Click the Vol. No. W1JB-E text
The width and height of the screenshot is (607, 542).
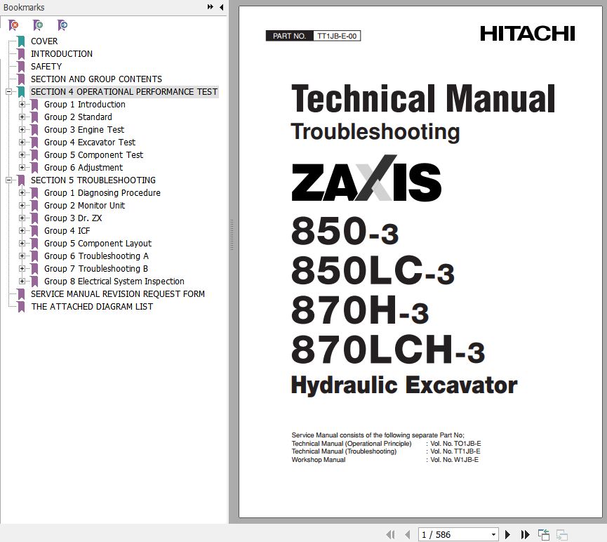[x=455, y=459]
